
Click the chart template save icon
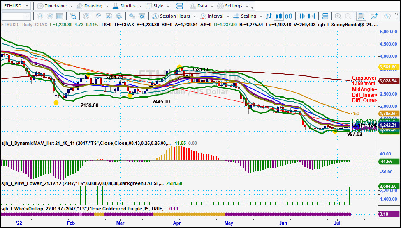pyautogui.click(x=109, y=16)
